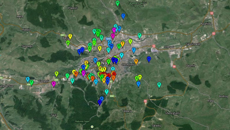The width and height of the screenshot is (230, 130).
Task: Click the Bodrog place label
Action: (224, 96)
